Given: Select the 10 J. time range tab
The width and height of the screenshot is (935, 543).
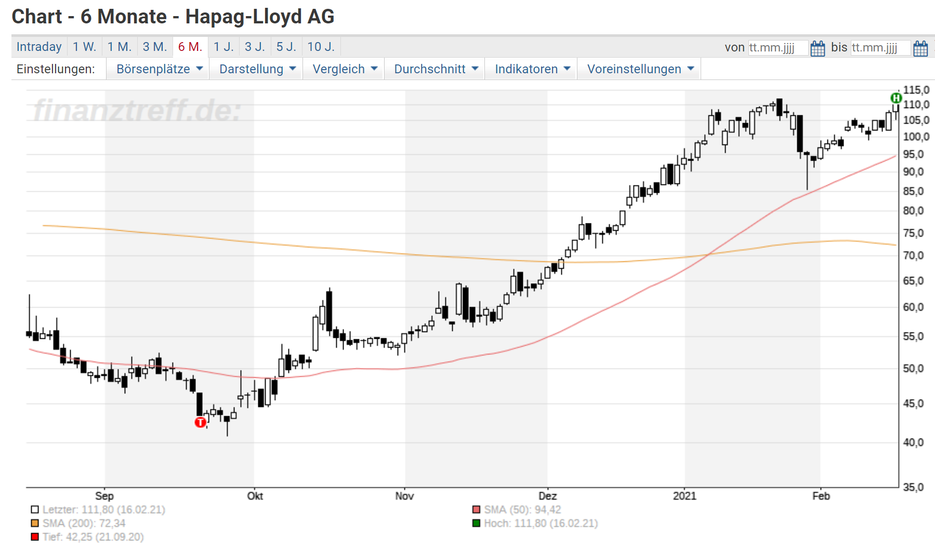Looking at the screenshot, I should pos(321,47).
